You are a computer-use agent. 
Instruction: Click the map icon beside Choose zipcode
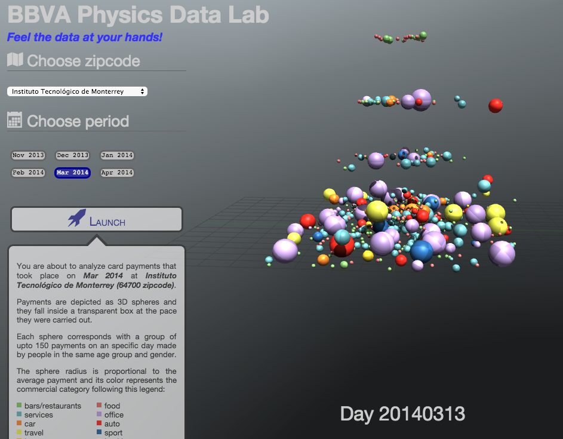pos(15,60)
